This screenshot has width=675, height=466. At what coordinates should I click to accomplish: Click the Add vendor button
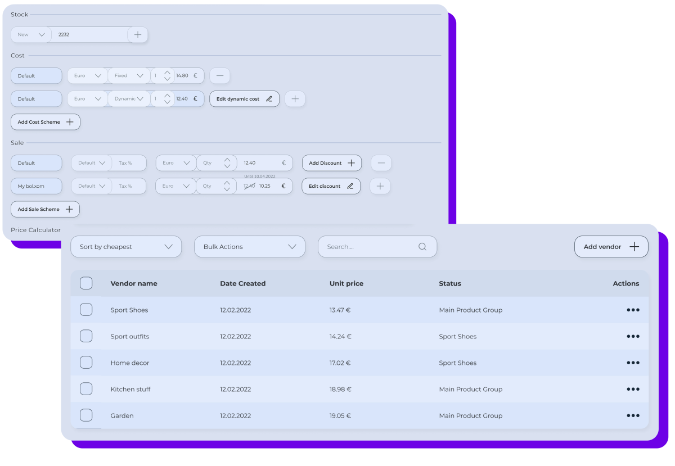[611, 246]
